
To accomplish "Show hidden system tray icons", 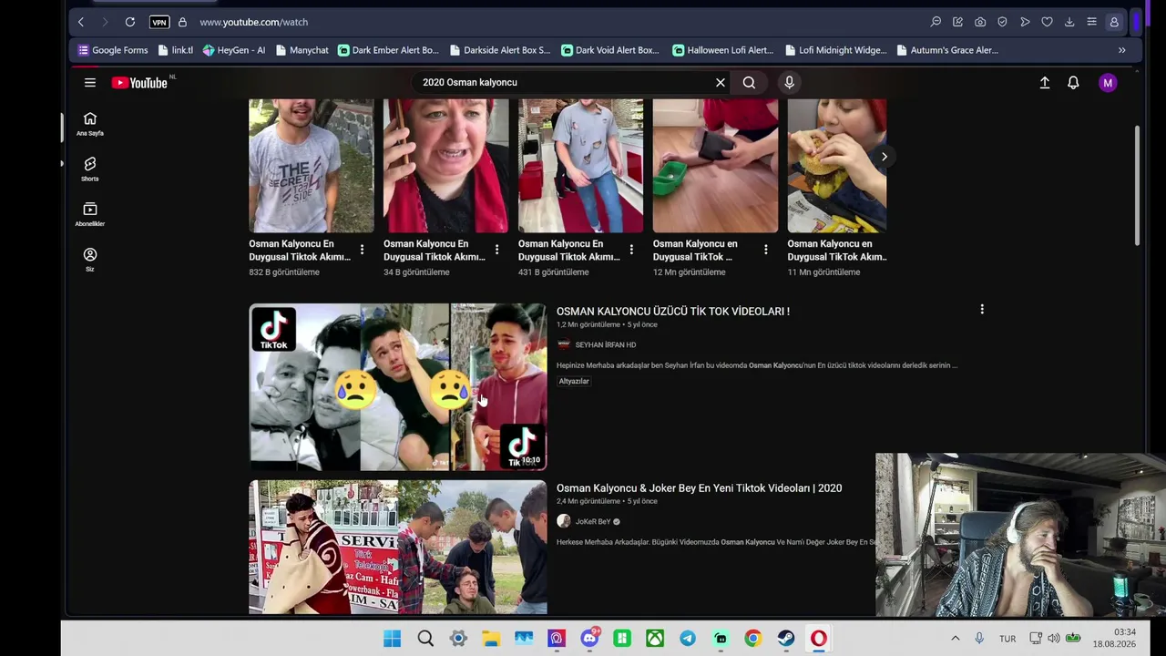I will (x=955, y=639).
